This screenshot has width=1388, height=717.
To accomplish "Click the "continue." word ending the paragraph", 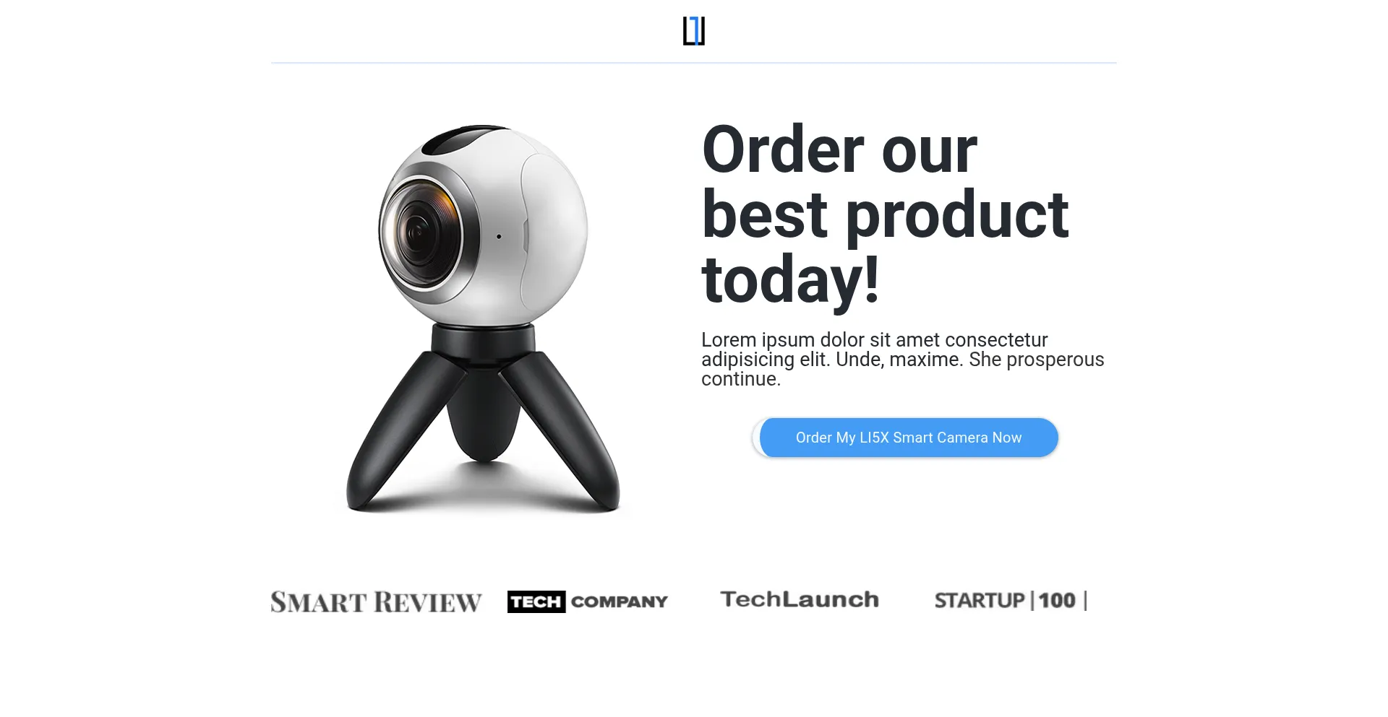I will 741,379.
